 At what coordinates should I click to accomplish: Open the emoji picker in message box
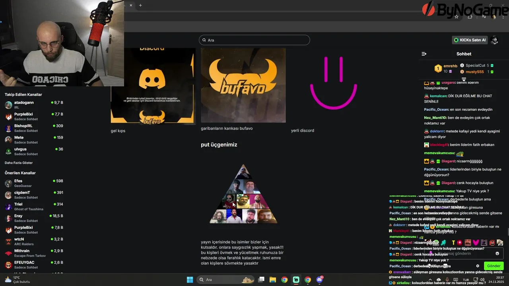(x=497, y=253)
